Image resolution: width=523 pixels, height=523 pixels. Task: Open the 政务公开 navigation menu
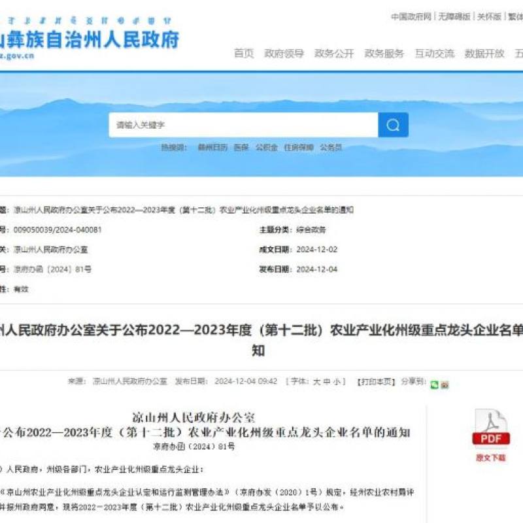pos(334,54)
